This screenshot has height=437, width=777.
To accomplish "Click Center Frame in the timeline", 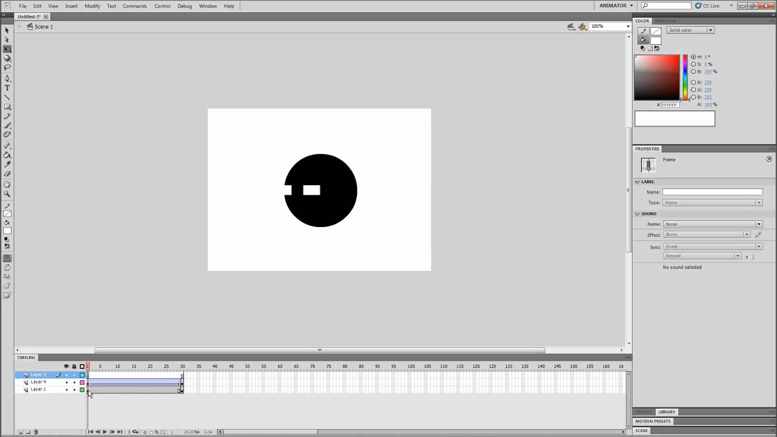I will 129,432.
